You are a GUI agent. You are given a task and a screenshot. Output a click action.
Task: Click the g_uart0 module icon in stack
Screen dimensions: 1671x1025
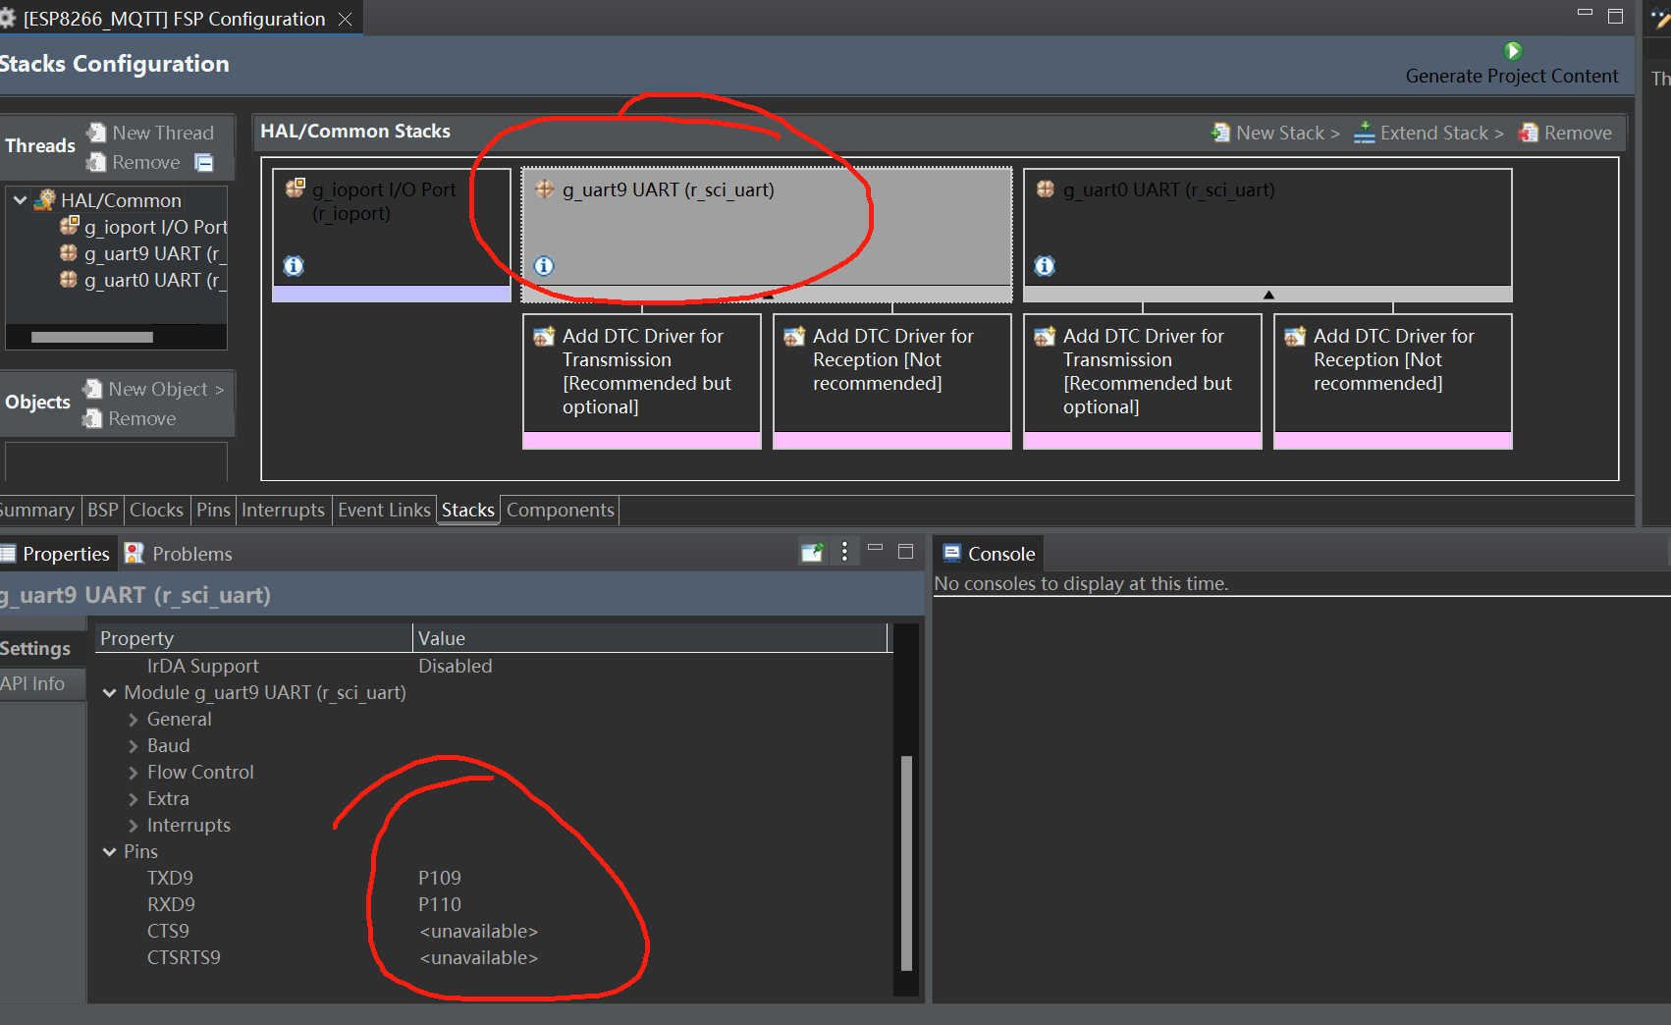point(1046,189)
